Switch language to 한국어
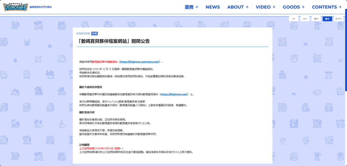 339,19
